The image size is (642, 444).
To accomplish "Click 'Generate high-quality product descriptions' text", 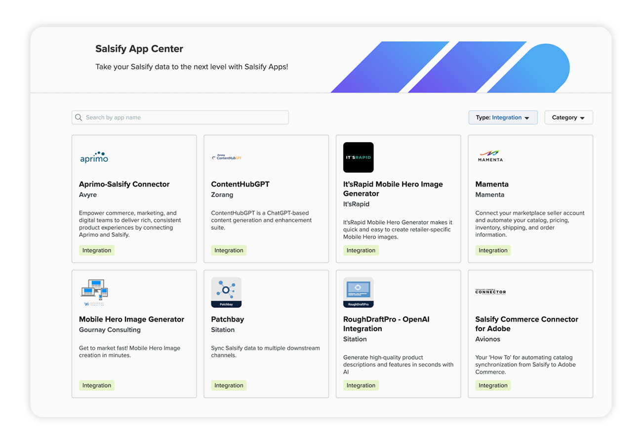I will [398, 365].
